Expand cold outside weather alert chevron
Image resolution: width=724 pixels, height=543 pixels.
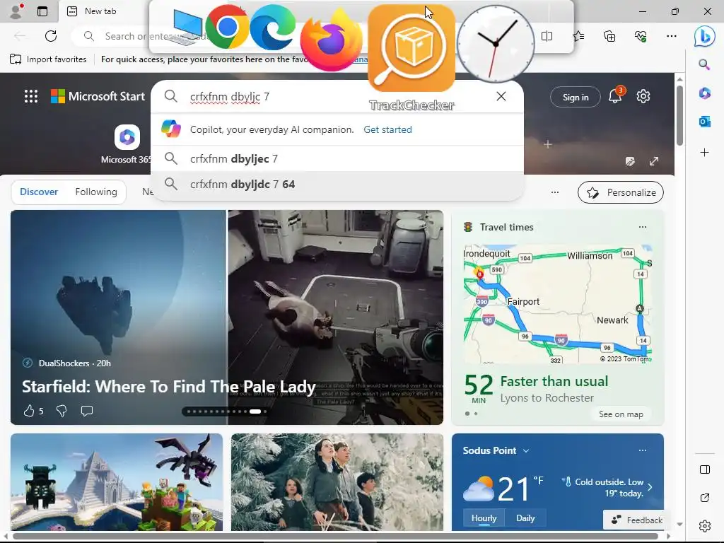[x=650, y=487]
